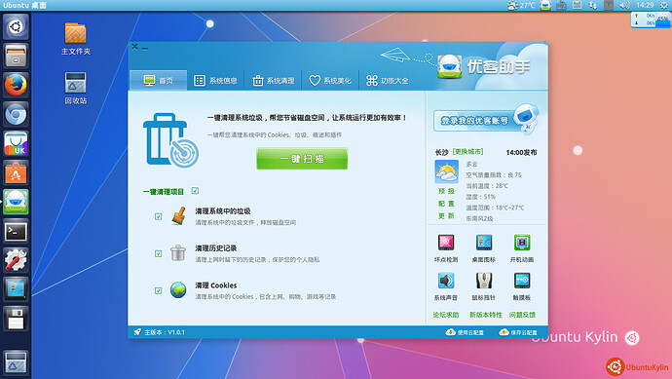Image resolution: width=672 pixels, height=379 pixels.
Task: Open the 坏点检测 dead pixel test icon
Action: point(446,243)
